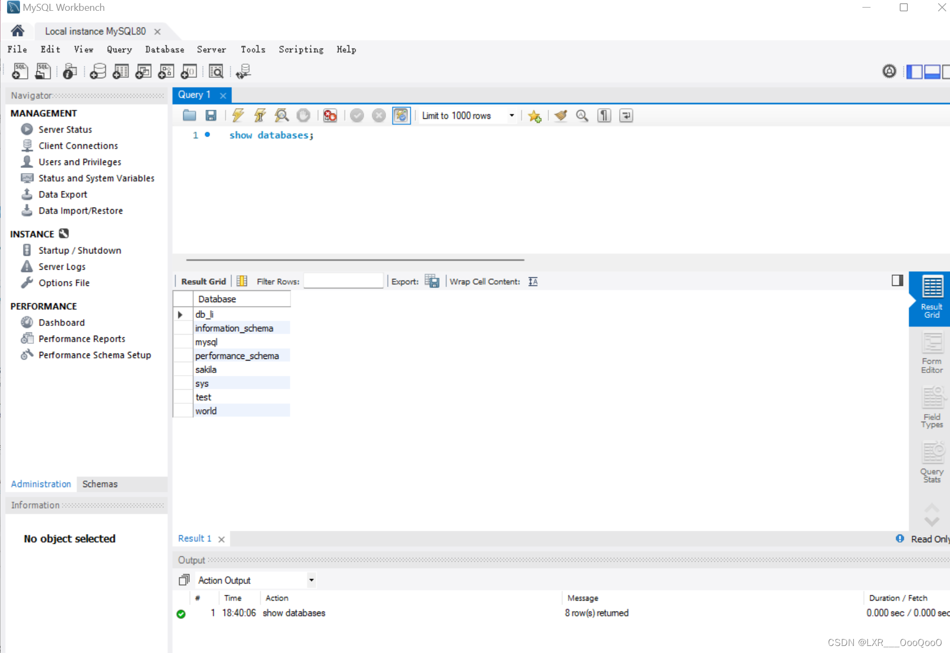950x653 pixels.
Task: Open the Query menu
Action: (119, 49)
